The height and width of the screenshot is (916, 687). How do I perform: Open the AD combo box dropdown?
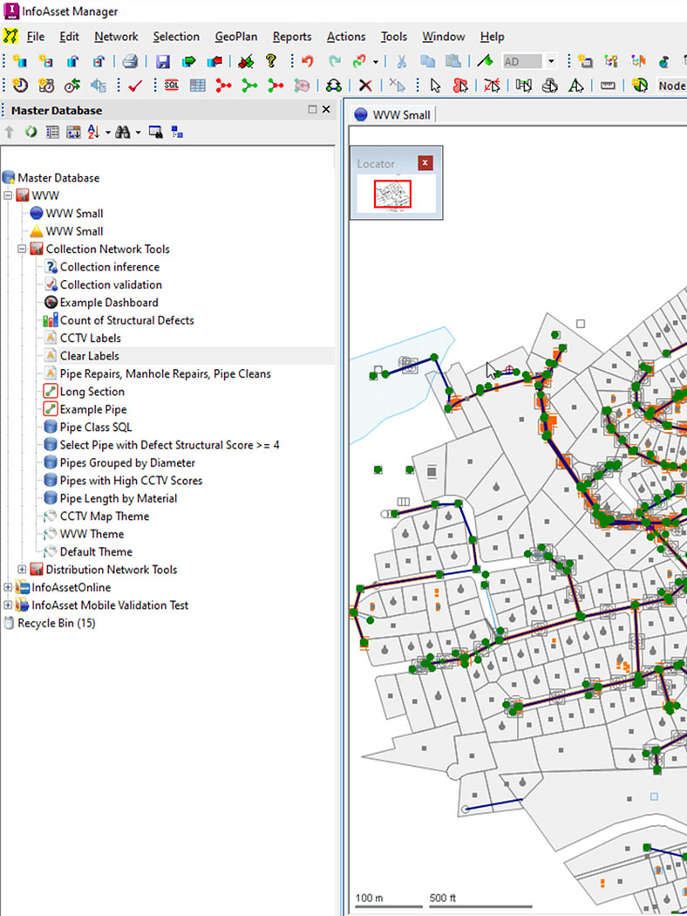pyautogui.click(x=551, y=61)
